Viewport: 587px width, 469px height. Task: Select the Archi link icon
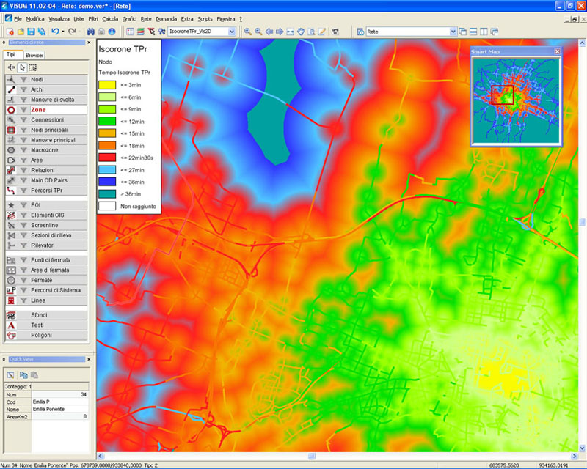click(x=12, y=89)
